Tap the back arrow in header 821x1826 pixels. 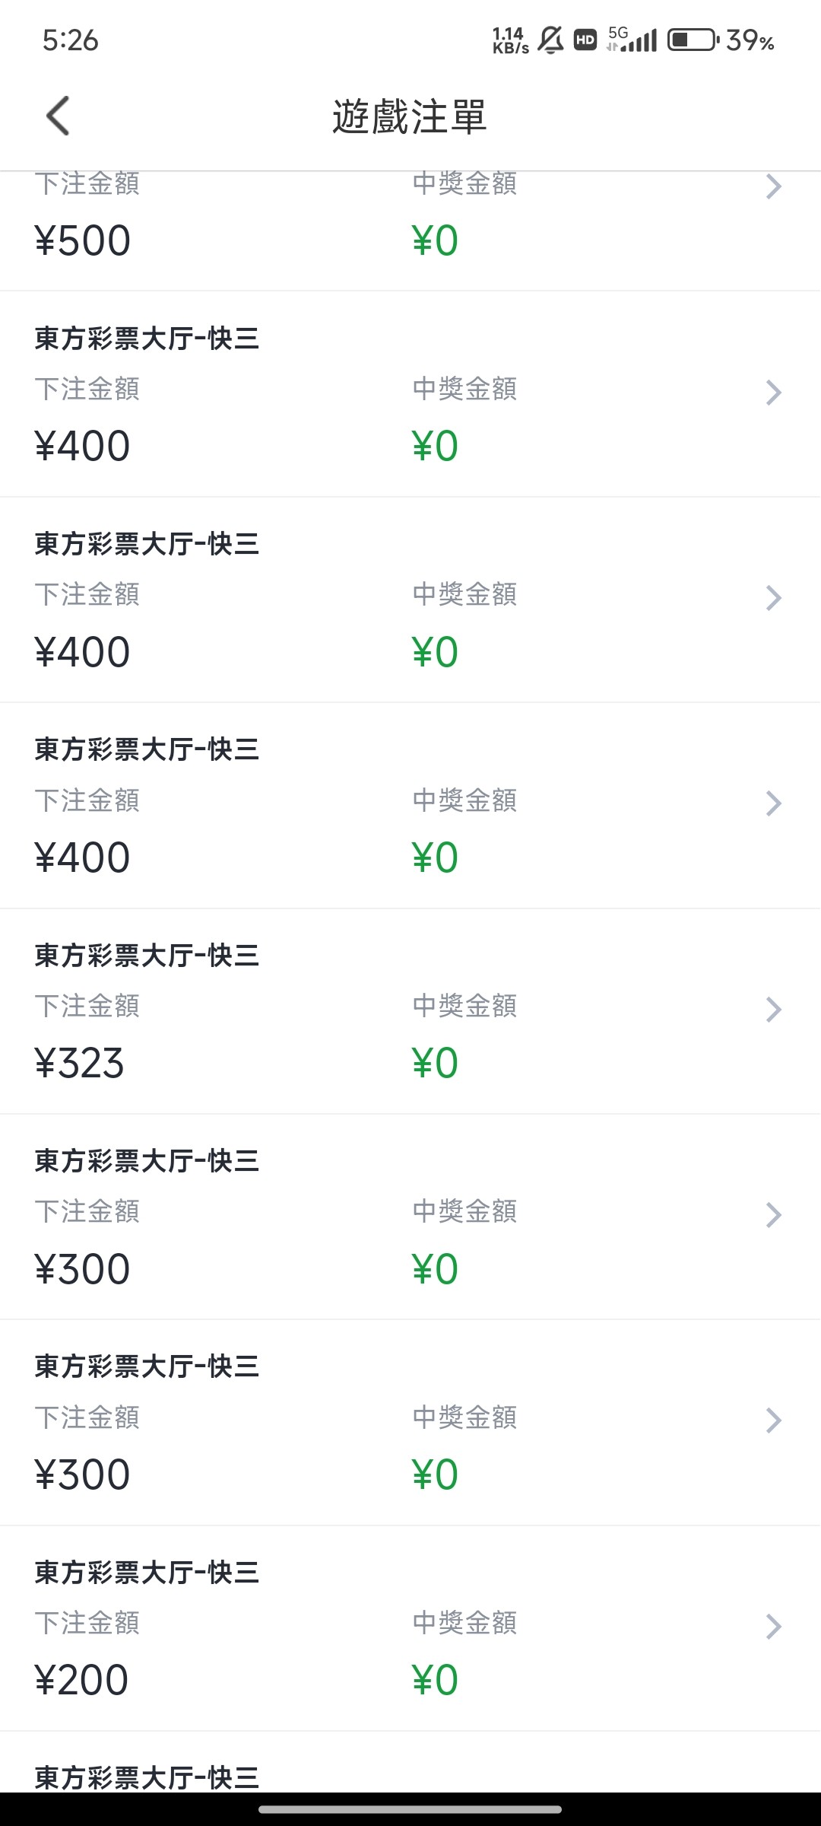point(58,116)
